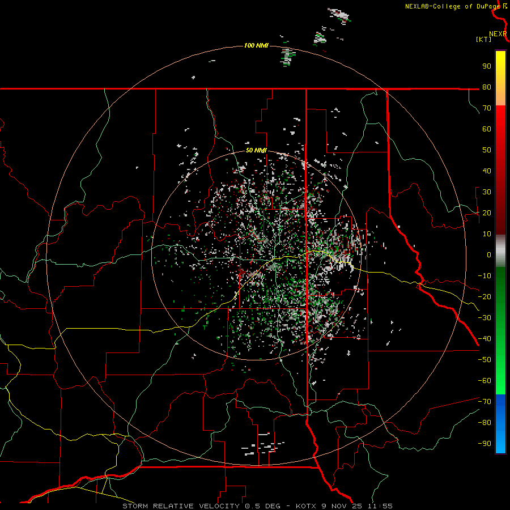Click the KOTX station identifier in caption
Screen dimensions: 510x510
307,506
